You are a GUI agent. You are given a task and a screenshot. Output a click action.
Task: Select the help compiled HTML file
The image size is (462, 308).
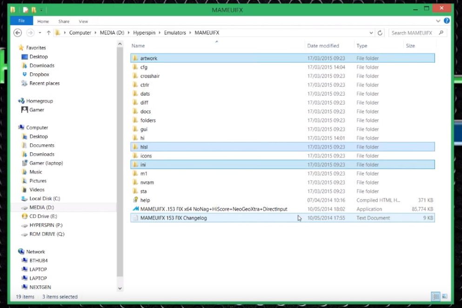[145, 200]
